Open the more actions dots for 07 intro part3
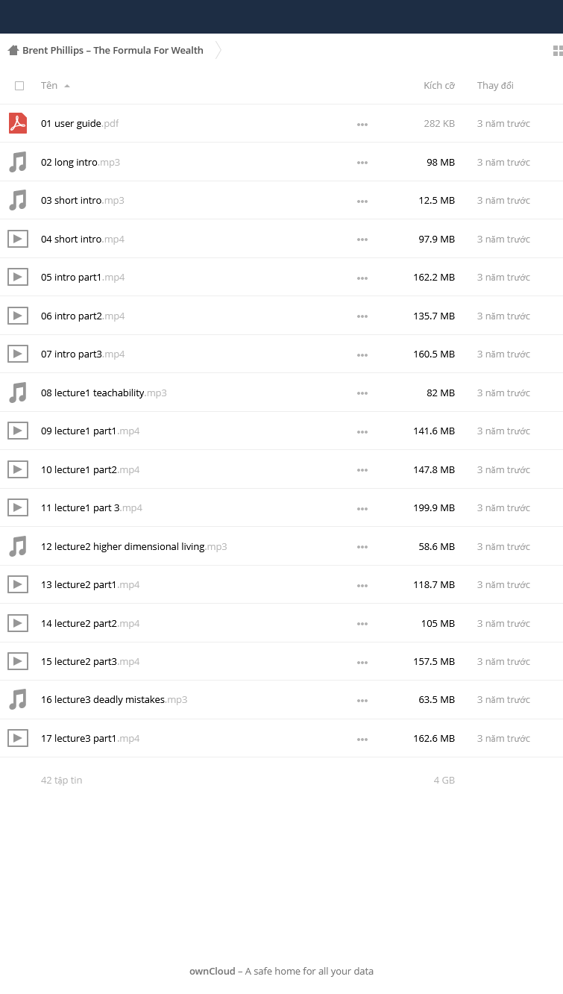Screen dimensions: 563x994 click(362, 354)
